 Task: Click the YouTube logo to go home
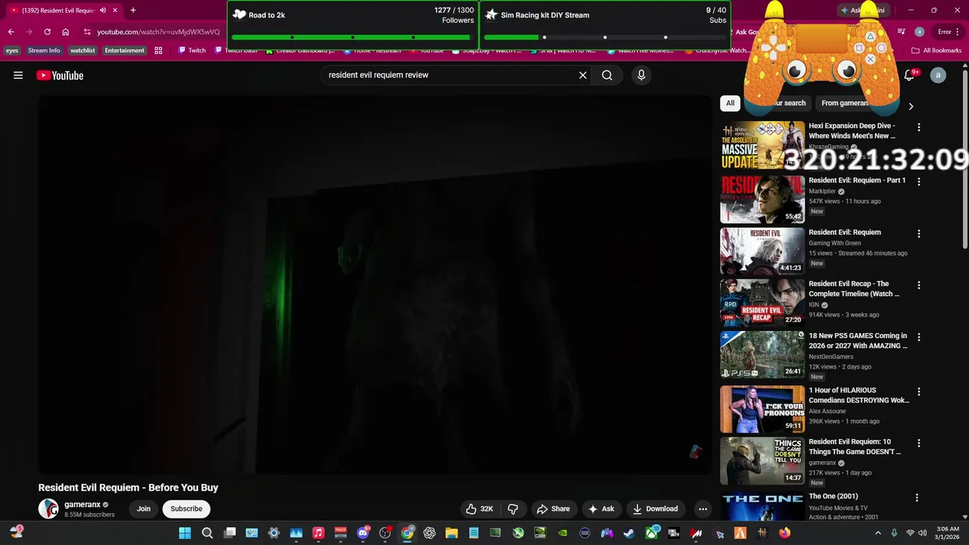[x=60, y=75]
